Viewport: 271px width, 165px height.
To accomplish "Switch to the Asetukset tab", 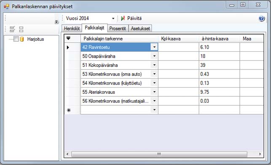I will pos(140,29).
